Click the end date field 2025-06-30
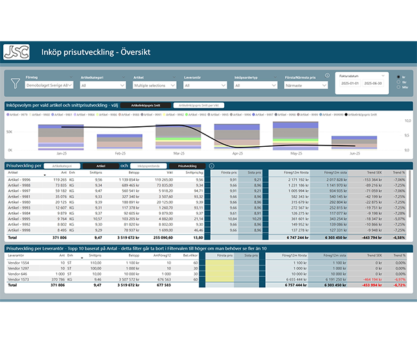The width and height of the screenshot is (417, 343). [373, 83]
